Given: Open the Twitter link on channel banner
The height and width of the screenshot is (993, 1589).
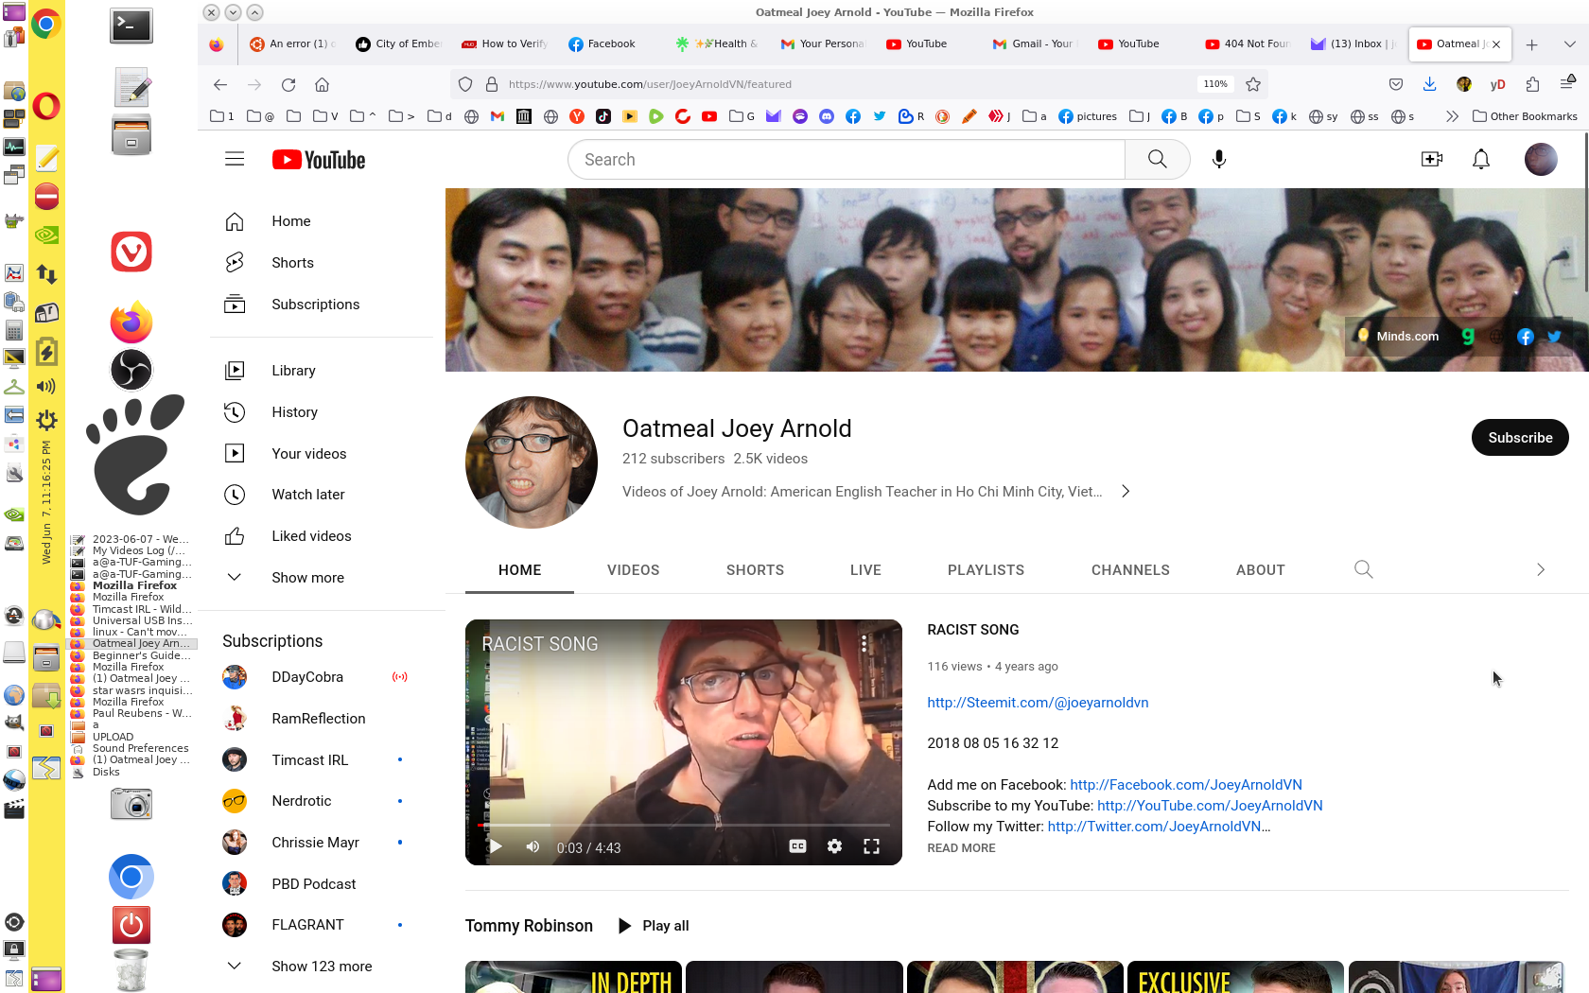Looking at the screenshot, I should click(x=1554, y=337).
